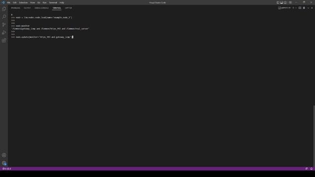Viewport: 315px width, 177px height.
Task: Toggle primary side bar layout icon
Action: [278, 2]
